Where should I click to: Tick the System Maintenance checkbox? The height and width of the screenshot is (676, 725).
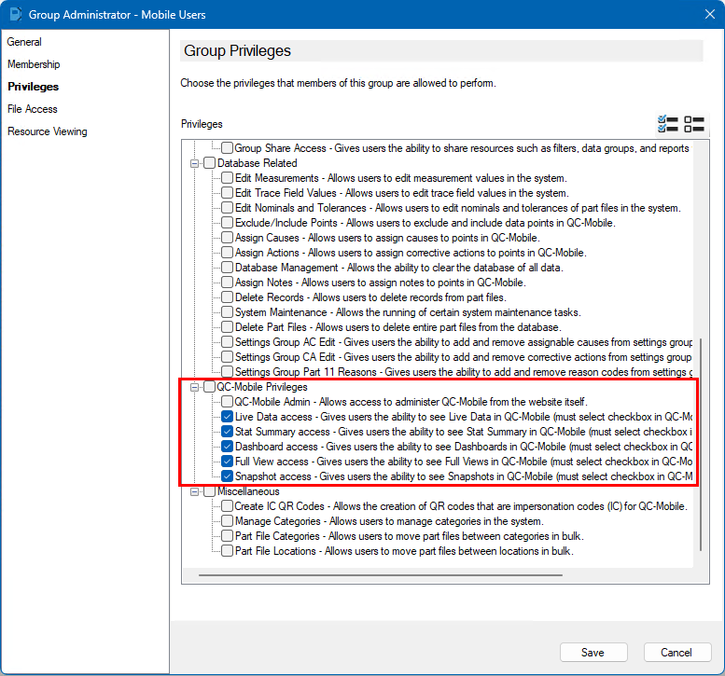pyautogui.click(x=227, y=312)
